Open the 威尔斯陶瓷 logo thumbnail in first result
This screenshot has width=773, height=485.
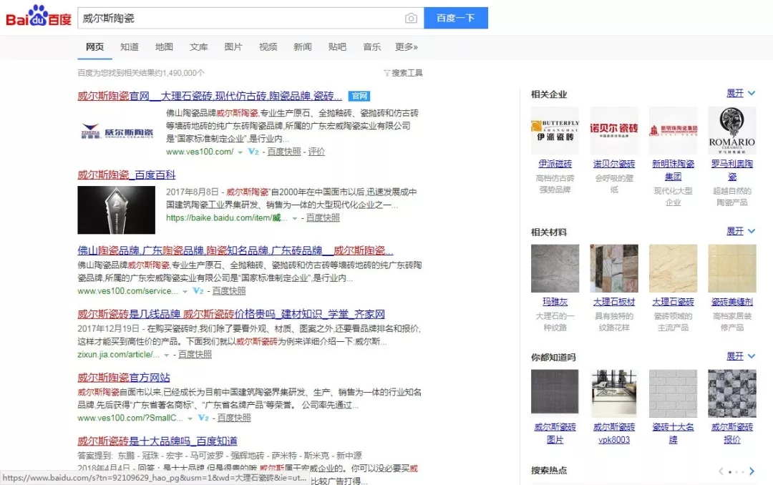coord(117,131)
